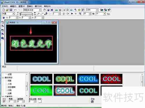Click the Open file folder icon

(7, 10)
